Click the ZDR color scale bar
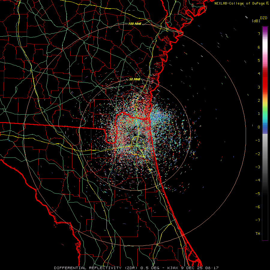The image size is (270, 270). [265, 133]
